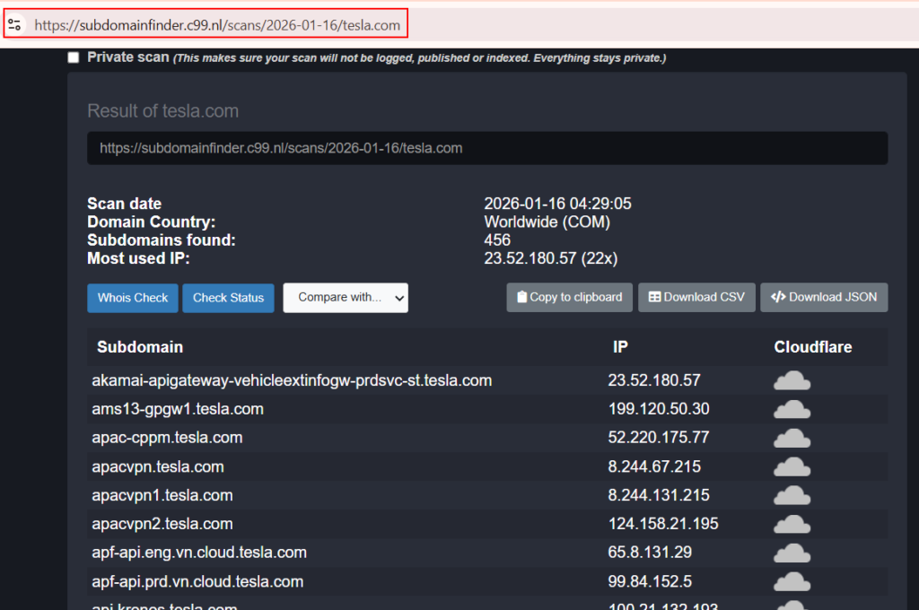Click cloud icon for apf-api.eng.vn.cloud.tesla.com
Image resolution: width=919 pixels, height=610 pixels.
[x=792, y=553]
